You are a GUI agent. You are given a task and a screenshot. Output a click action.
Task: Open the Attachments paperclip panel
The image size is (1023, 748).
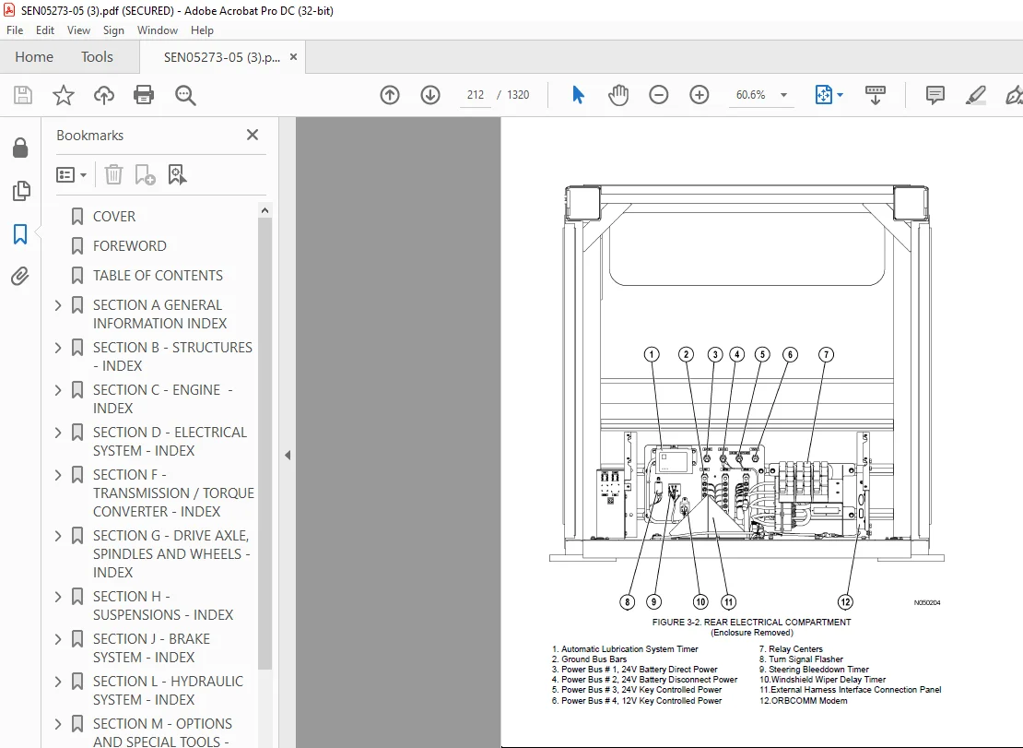pyautogui.click(x=20, y=277)
